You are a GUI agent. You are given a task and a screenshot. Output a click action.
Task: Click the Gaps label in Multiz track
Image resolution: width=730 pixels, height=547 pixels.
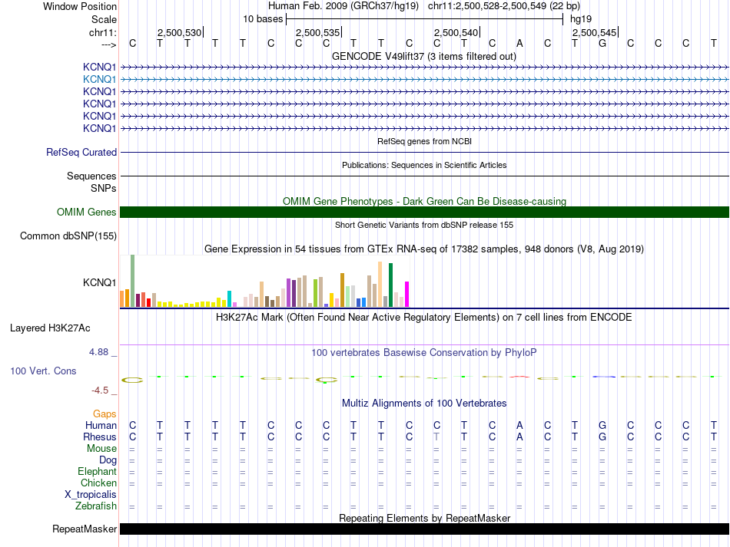(105, 414)
